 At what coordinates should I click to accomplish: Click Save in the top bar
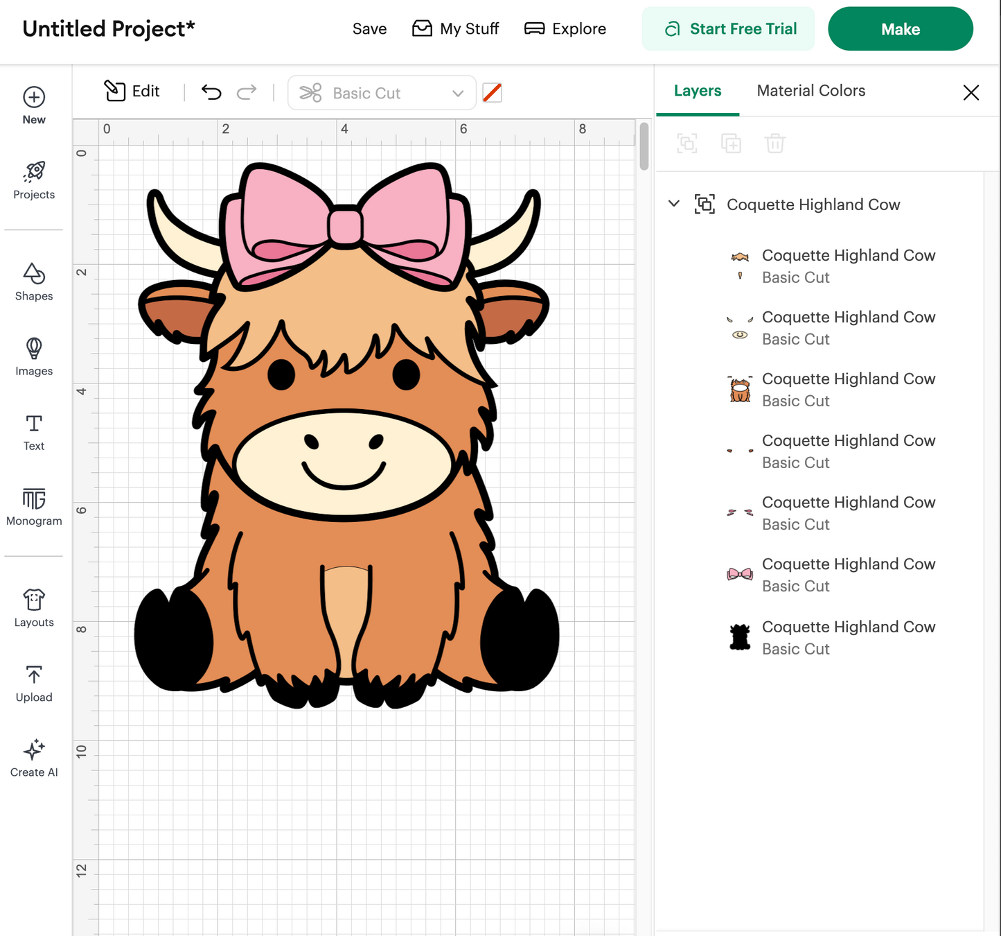[369, 29]
